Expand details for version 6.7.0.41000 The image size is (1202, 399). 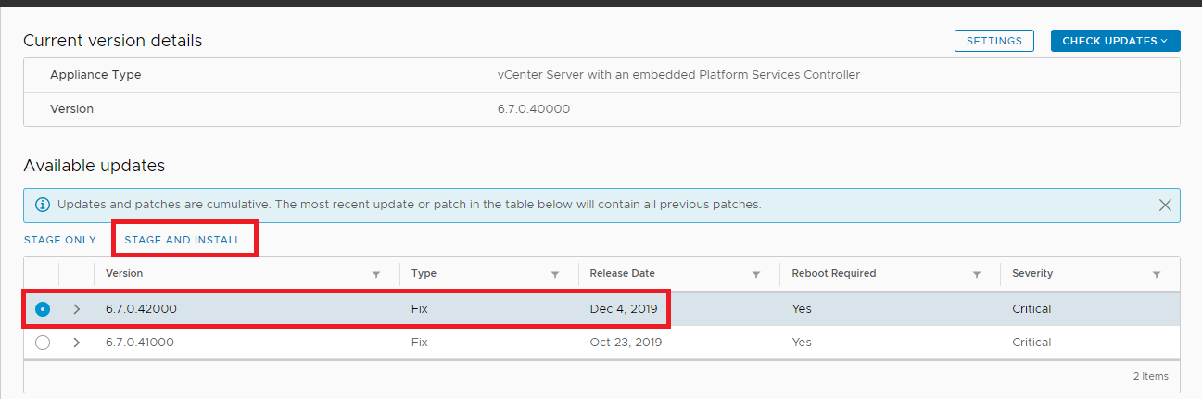point(76,343)
